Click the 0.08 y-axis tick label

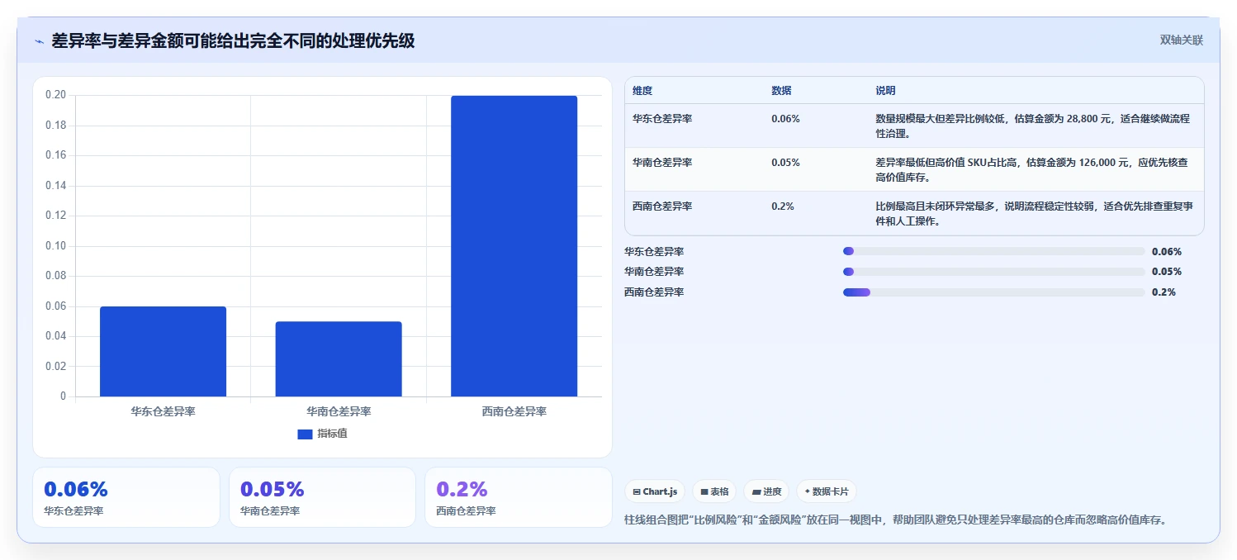point(55,276)
